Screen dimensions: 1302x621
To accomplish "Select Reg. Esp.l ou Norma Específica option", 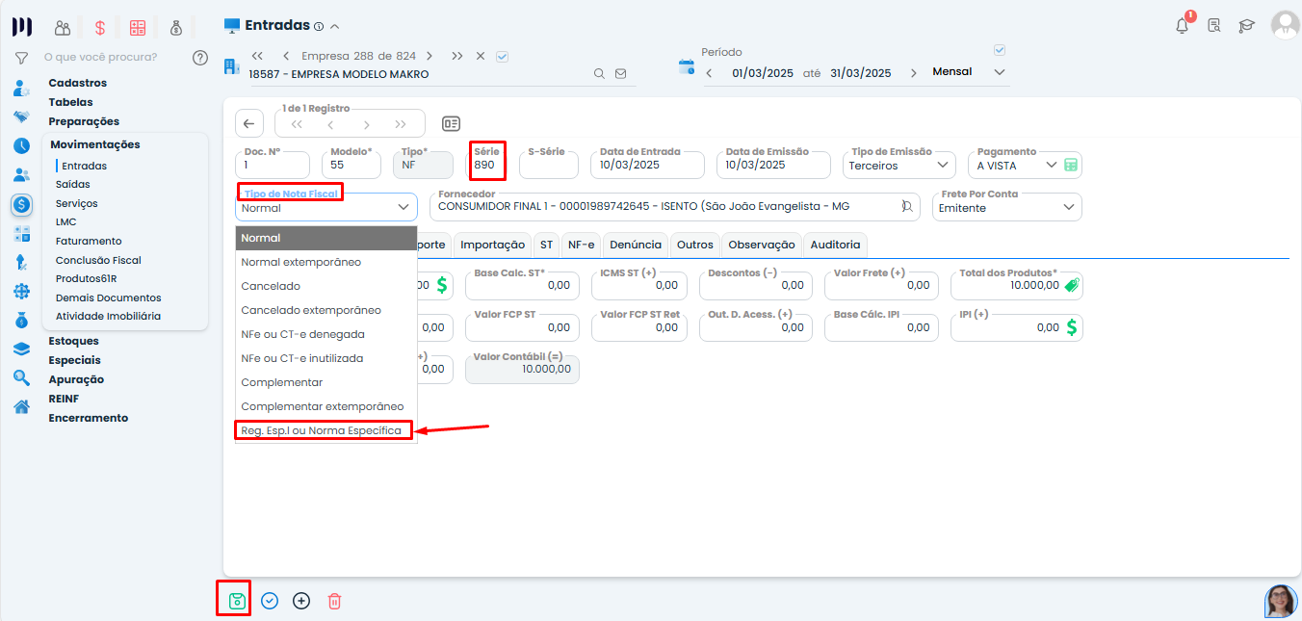I will [x=322, y=430].
